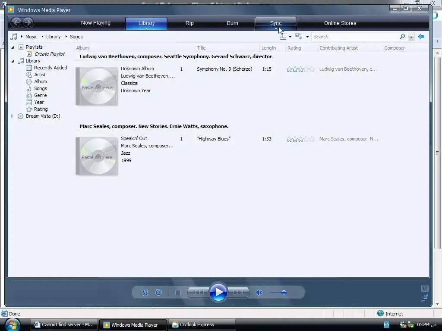Select the Sync tab
The image size is (442, 331).
coord(276,23)
